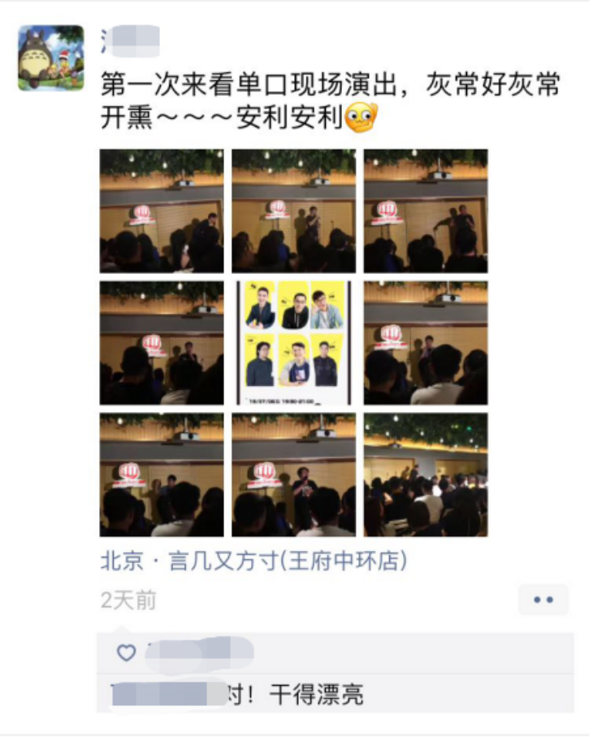The image size is (593, 737).
Task: Tap the post text about 单口现场演出
Action: (x=331, y=101)
